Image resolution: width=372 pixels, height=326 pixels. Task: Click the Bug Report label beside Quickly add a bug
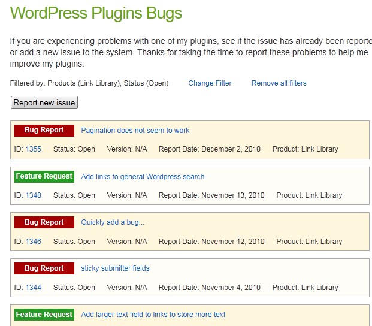44,222
